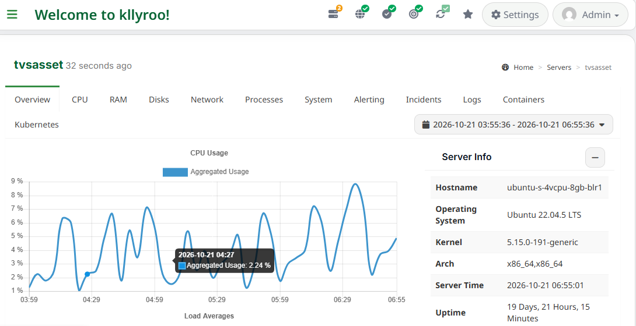This screenshot has width=636, height=326.
Task: Switch to the Disks tab
Action: (x=159, y=100)
